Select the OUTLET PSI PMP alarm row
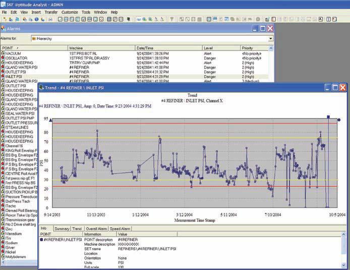350x270 pixels. (20, 118)
